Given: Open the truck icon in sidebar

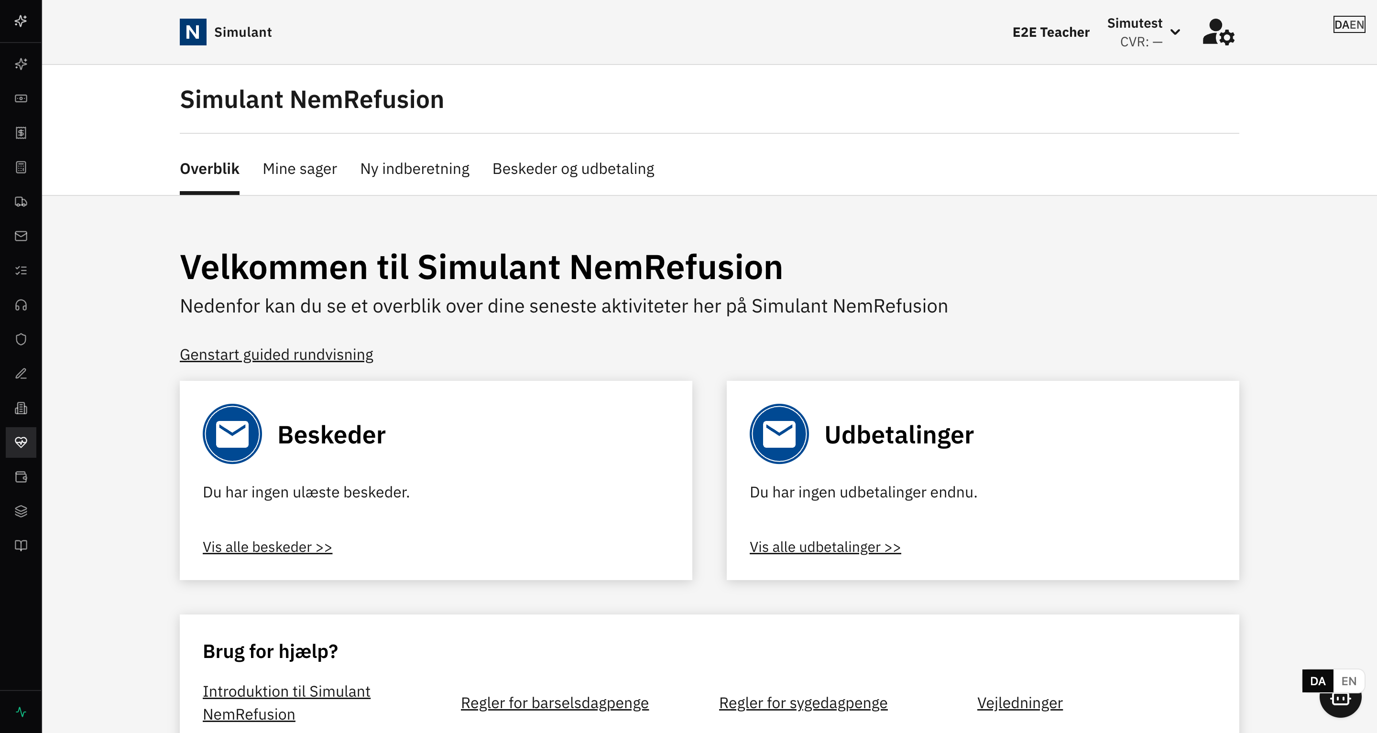Looking at the screenshot, I should coord(21,202).
